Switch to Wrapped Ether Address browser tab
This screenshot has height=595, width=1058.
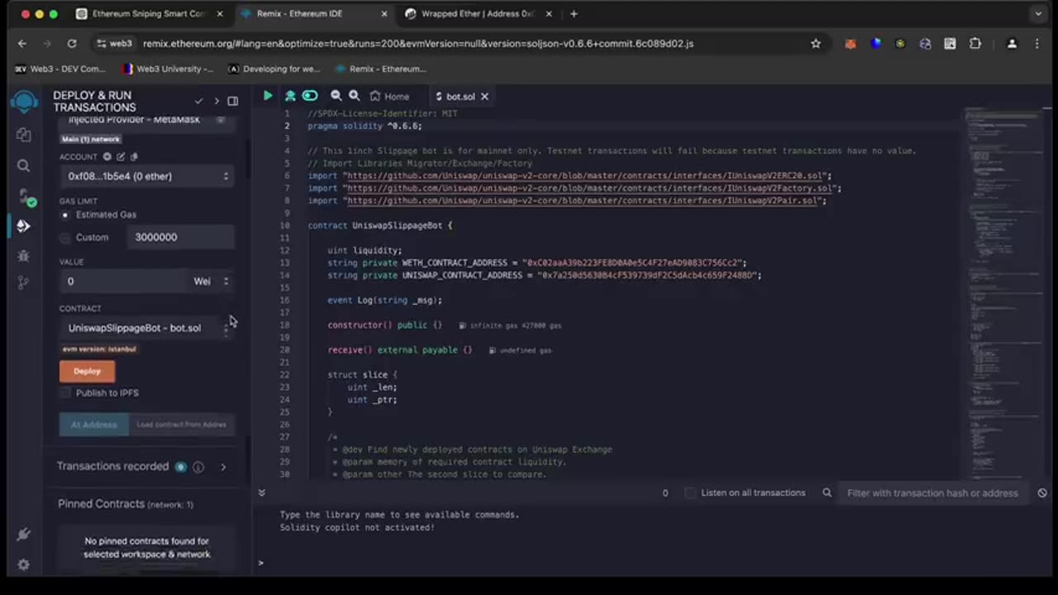(x=478, y=14)
